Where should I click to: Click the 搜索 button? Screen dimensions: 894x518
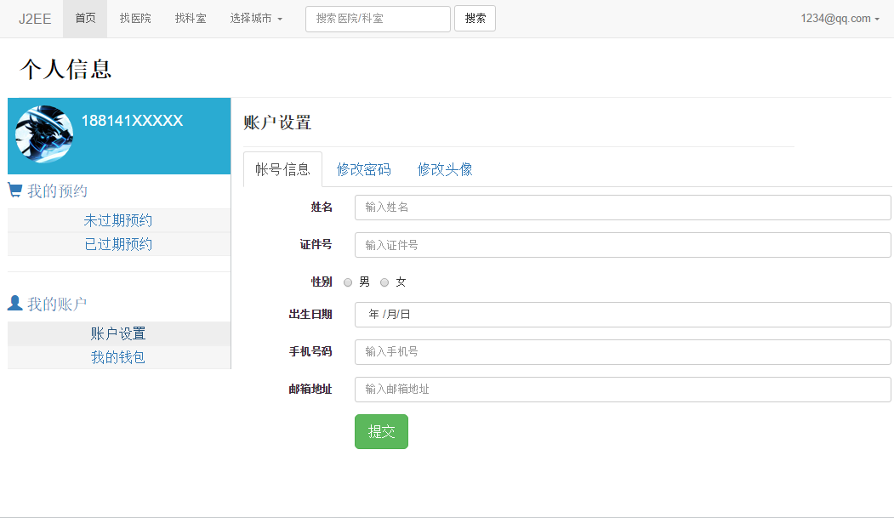click(x=475, y=18)
